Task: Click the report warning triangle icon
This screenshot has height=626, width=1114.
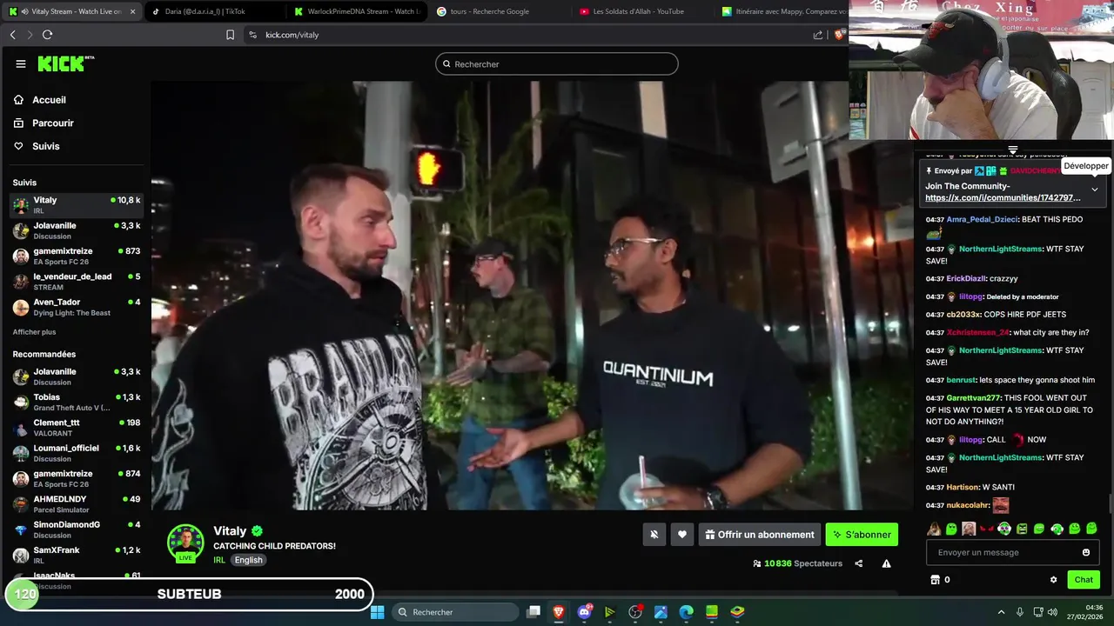Action: click(x=886, y=563)
